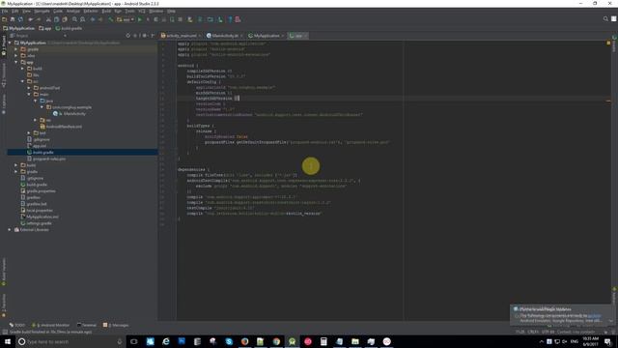Select app breadcrumb in navigation bar
This screenshot has width=618, height=348.
45,28
